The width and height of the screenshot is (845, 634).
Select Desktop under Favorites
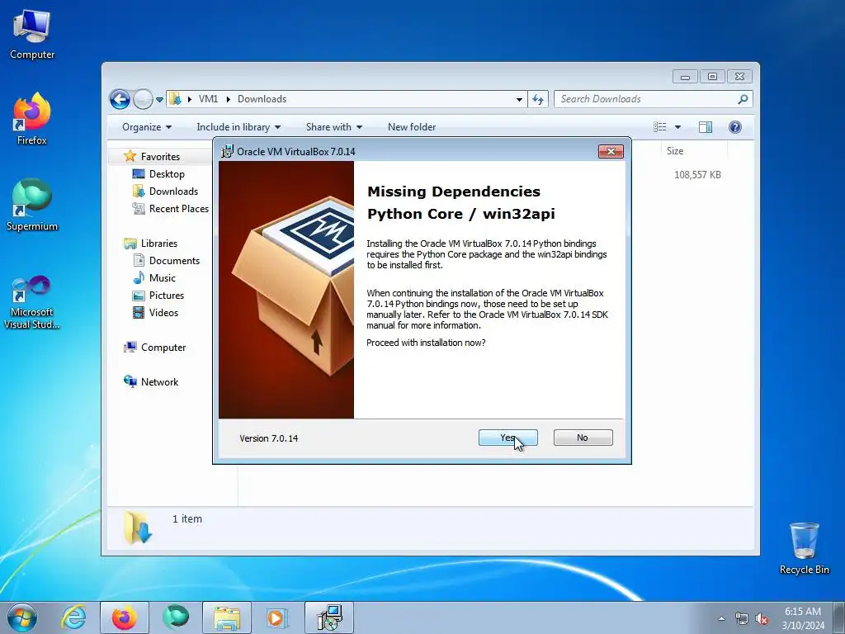click(x=167, y=174)
